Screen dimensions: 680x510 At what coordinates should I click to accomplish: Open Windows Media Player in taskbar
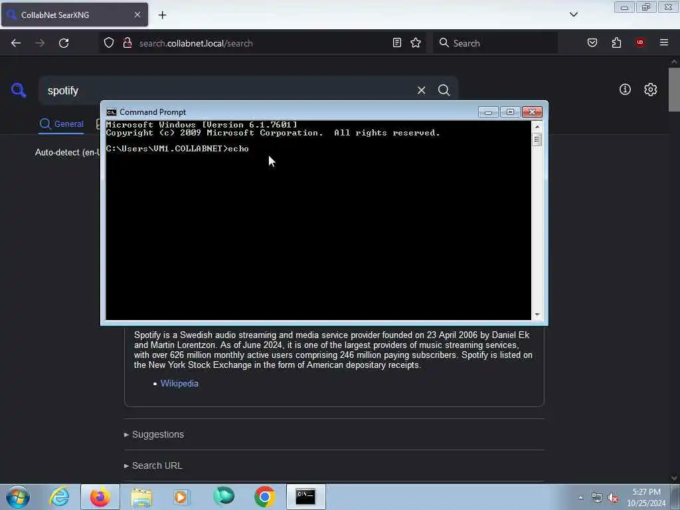click(x=181, y=497)
